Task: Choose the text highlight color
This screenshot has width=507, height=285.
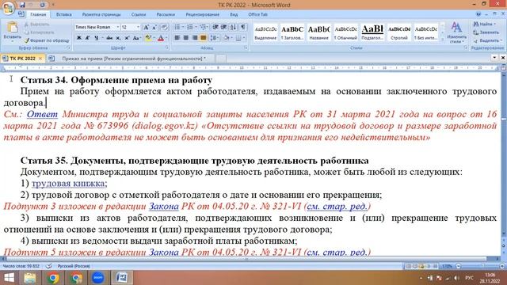Action: point(148,38)
